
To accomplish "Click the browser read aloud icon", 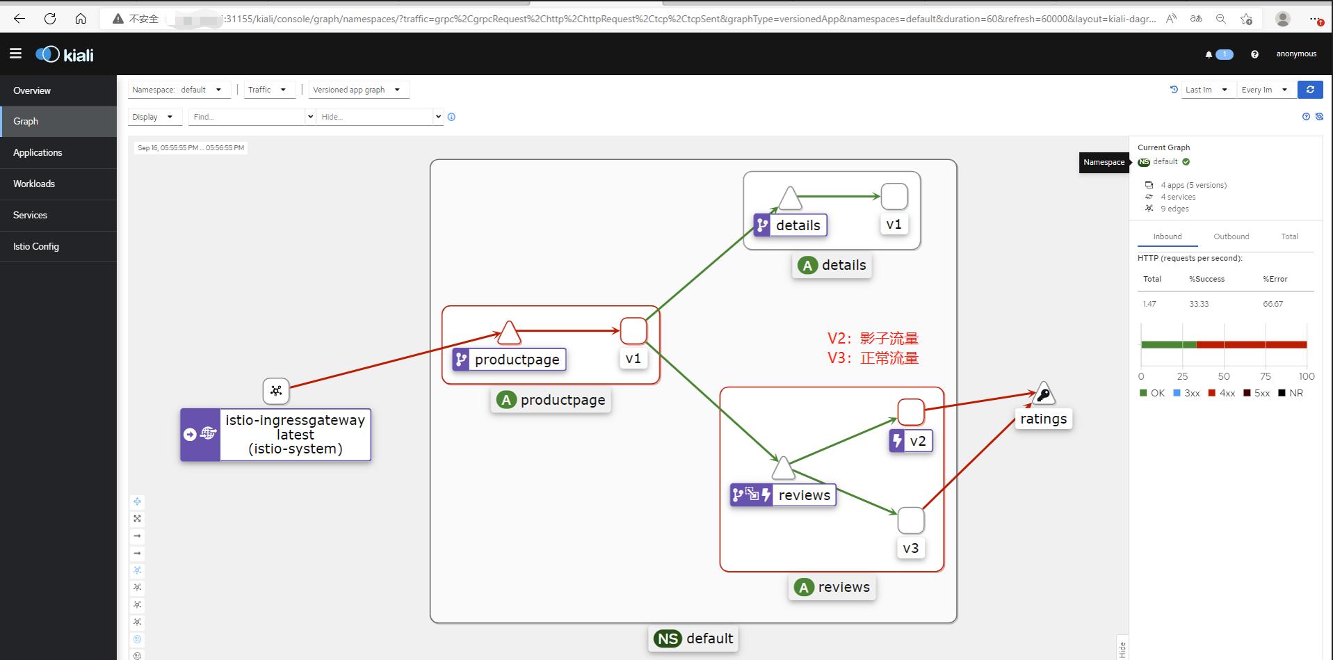I will pos(1171,19).
